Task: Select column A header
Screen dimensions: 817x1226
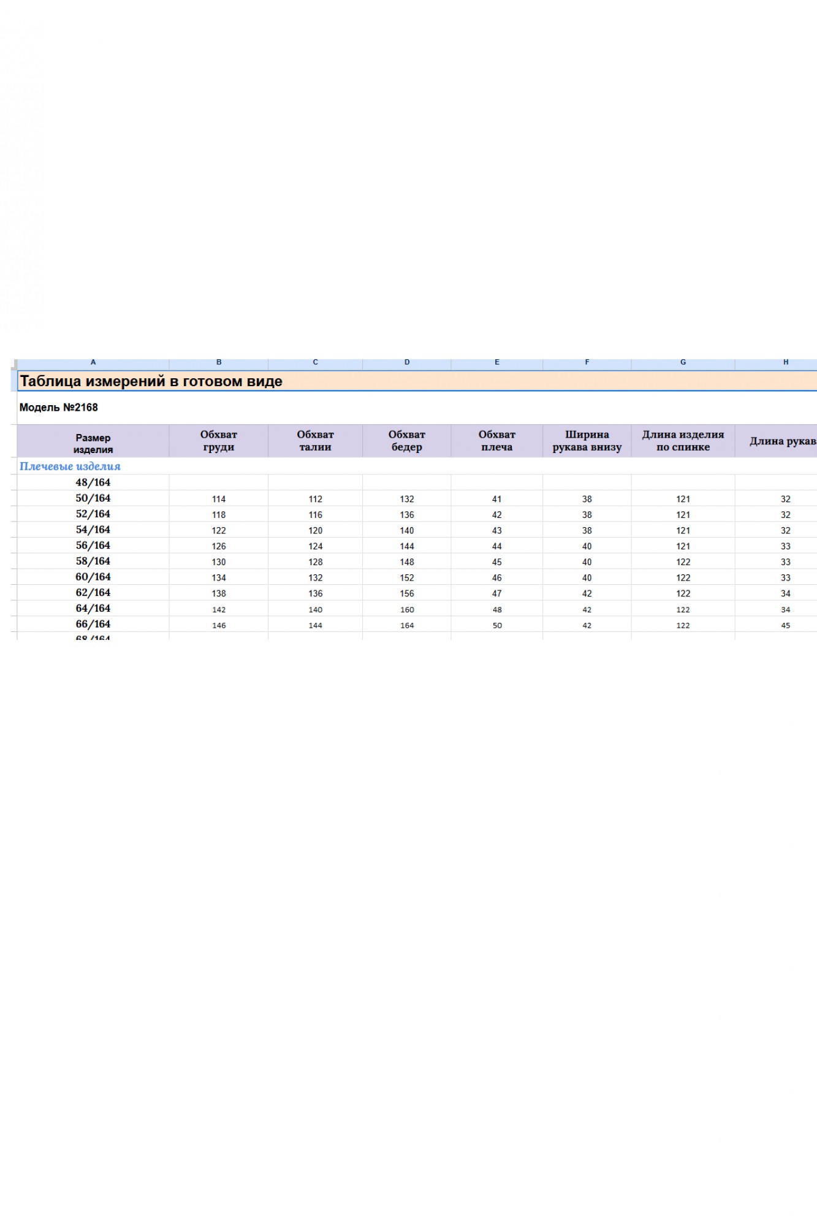Action: [x=93, y=362]
